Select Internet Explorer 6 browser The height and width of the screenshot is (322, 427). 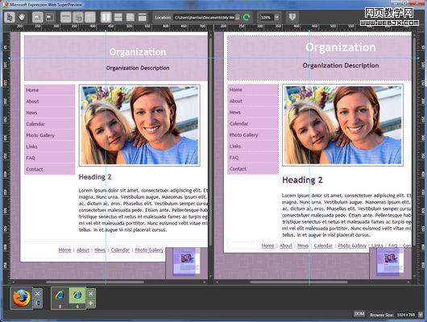click(x=77, y=299)
